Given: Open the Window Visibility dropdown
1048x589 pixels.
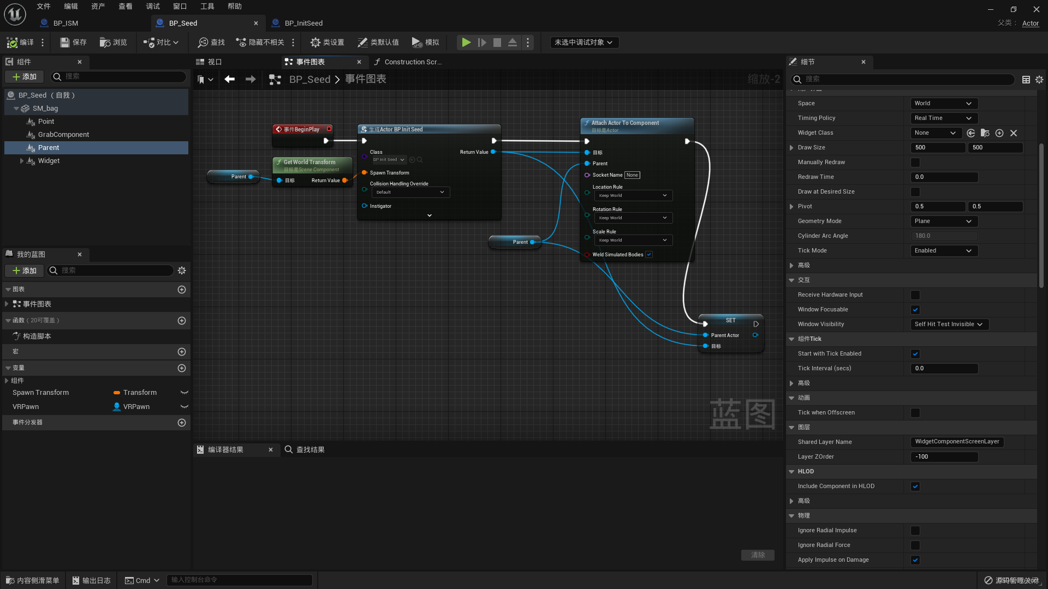Looking at the screenshot, I should (949, 324).
